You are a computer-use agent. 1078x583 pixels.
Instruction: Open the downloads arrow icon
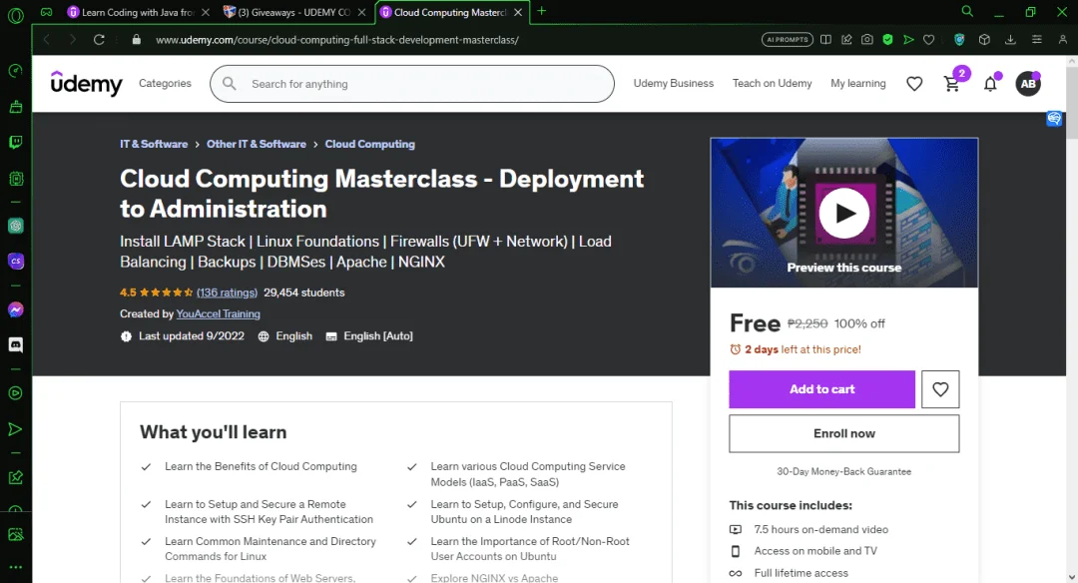coord(1010,40)
